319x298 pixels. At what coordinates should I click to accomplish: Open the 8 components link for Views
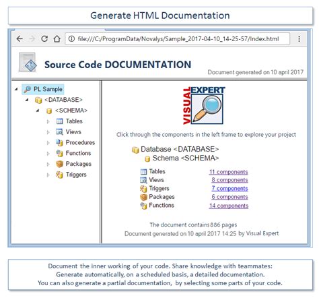[229, 180]
